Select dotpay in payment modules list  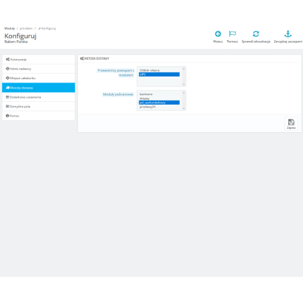point(159,99)
